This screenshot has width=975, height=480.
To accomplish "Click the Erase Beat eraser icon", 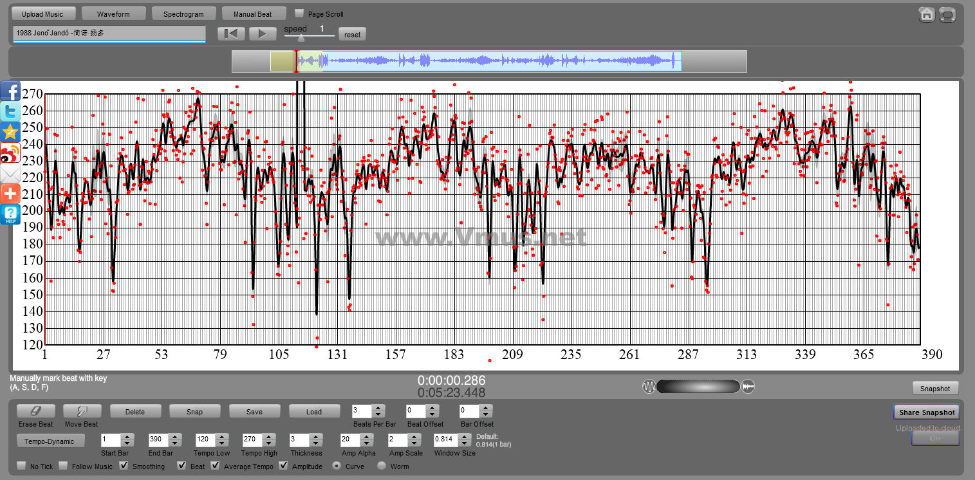I will coord(35,411).
